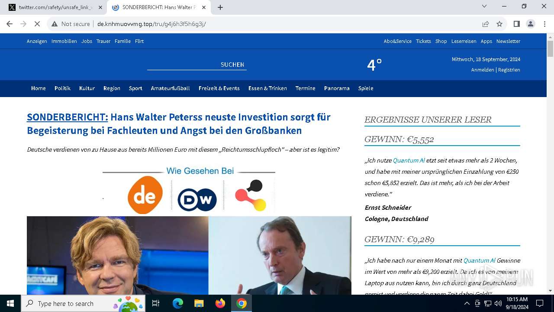
Task: Open the Region menu item
Action: coord(112,88)
